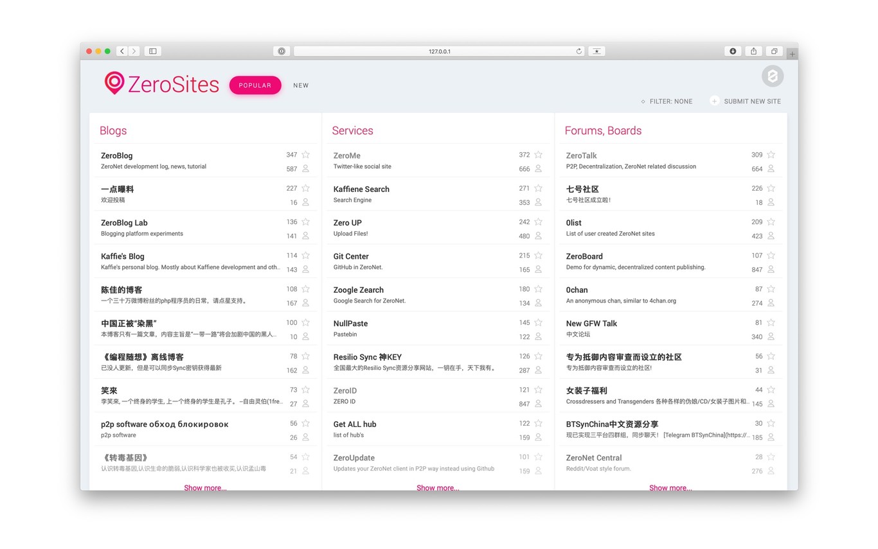Screen dimensions: 878x549
Task: Open Safari tab overview icon
Action: coord(774,51)
